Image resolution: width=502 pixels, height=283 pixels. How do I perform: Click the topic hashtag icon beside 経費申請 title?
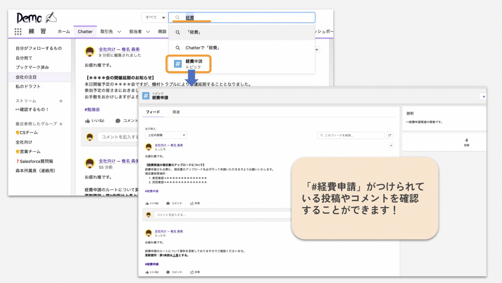coord(146,96)
